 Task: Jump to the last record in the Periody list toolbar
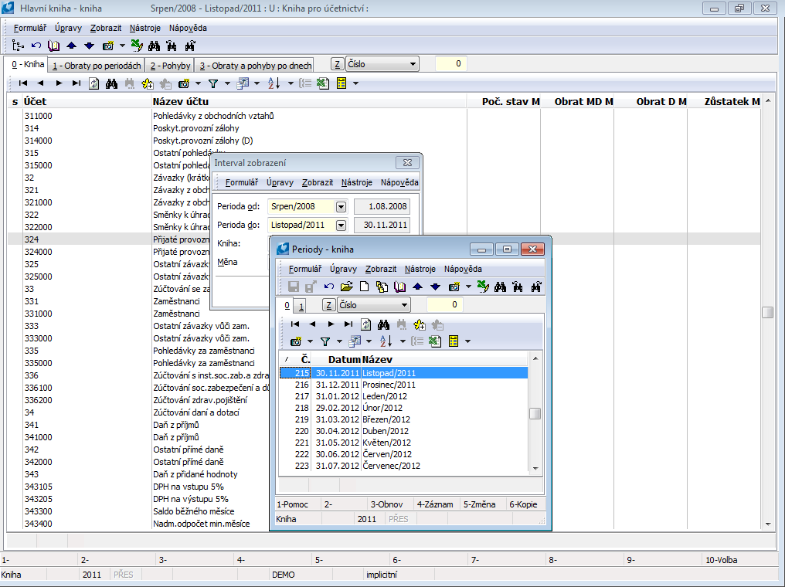pos(348,324)
